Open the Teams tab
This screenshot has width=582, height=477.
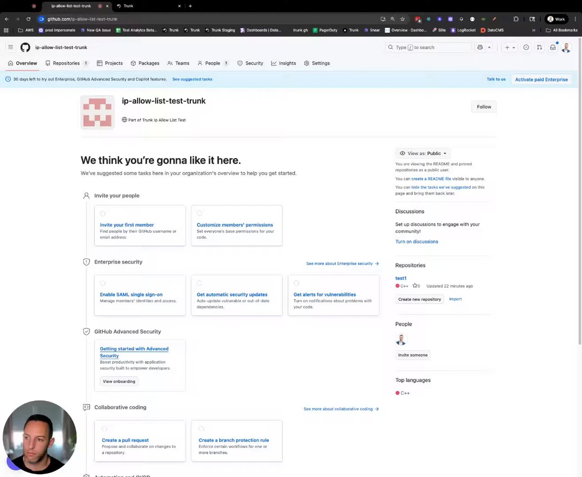(x=178, y=63)
